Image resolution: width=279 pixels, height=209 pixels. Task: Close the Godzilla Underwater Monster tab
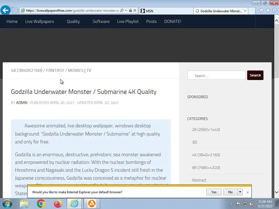pyautogui.click(x=245, y=11)
